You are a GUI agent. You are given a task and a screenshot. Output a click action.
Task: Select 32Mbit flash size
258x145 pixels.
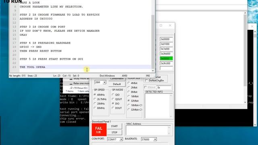pyautogui.click(x=133, y=101)
